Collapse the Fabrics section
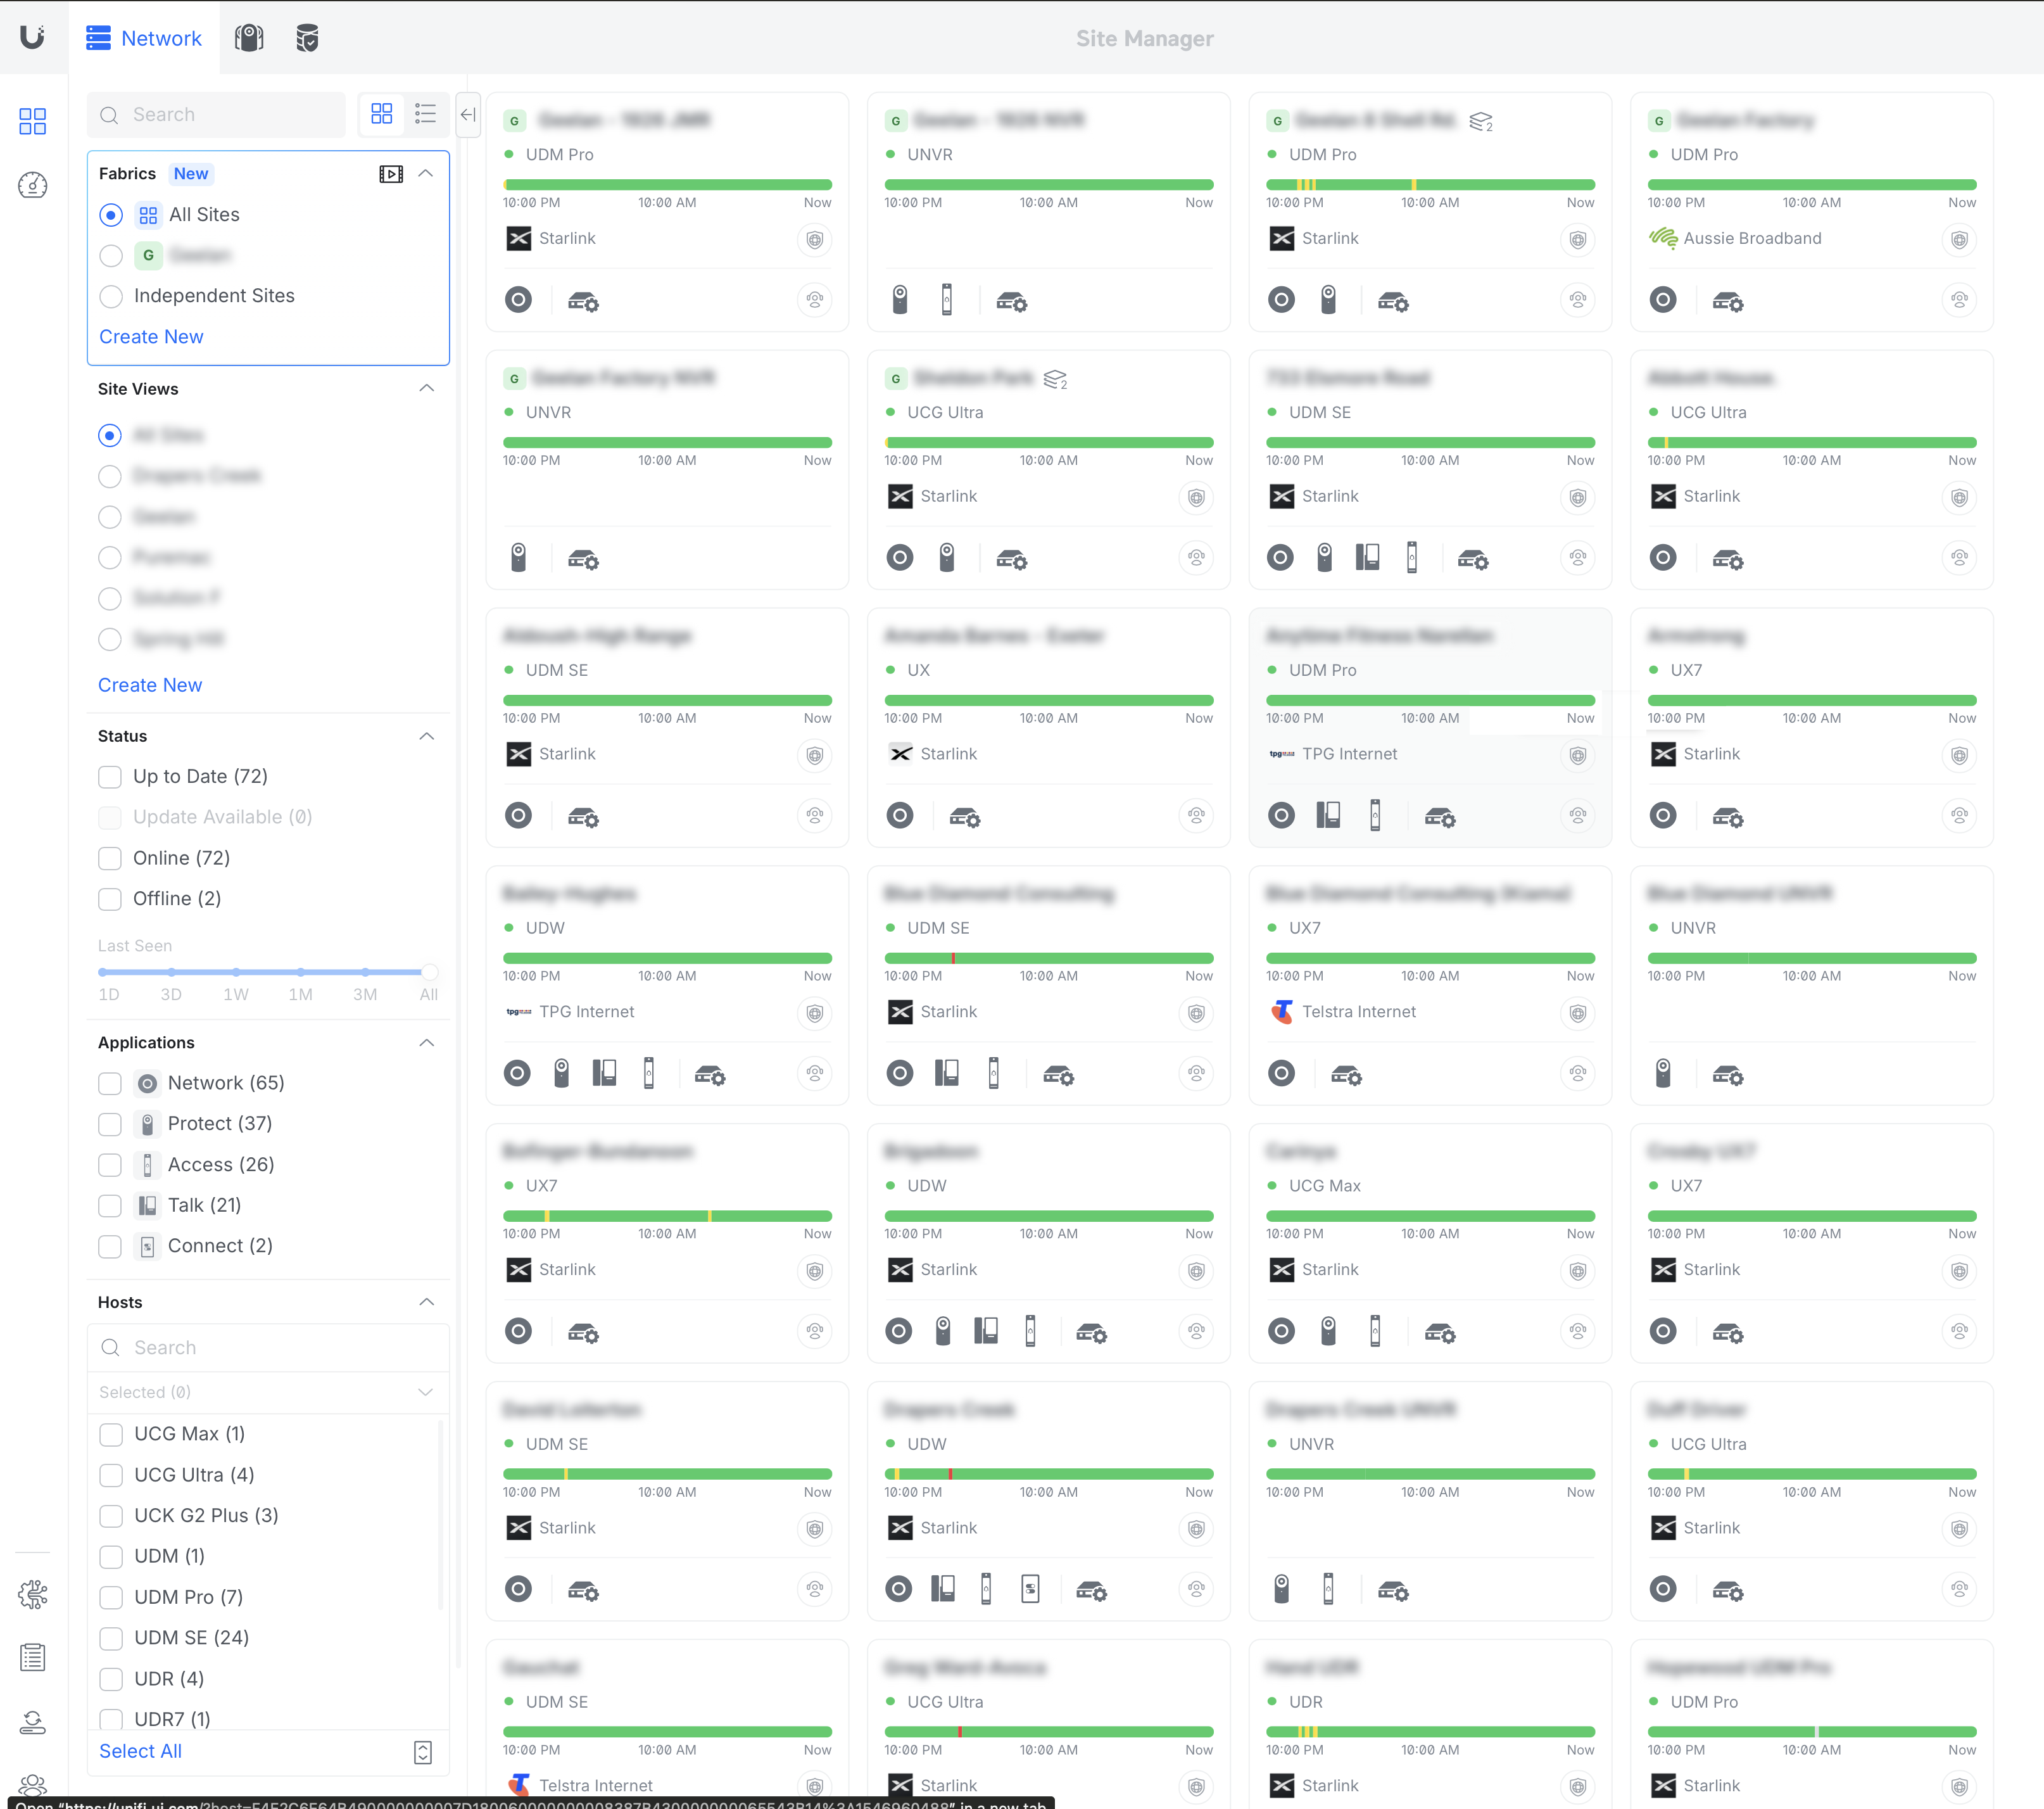The image size is (2044, 1809). point(426,173)
